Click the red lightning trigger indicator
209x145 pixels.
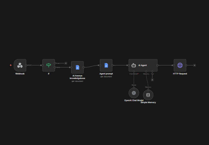(11, 65)
